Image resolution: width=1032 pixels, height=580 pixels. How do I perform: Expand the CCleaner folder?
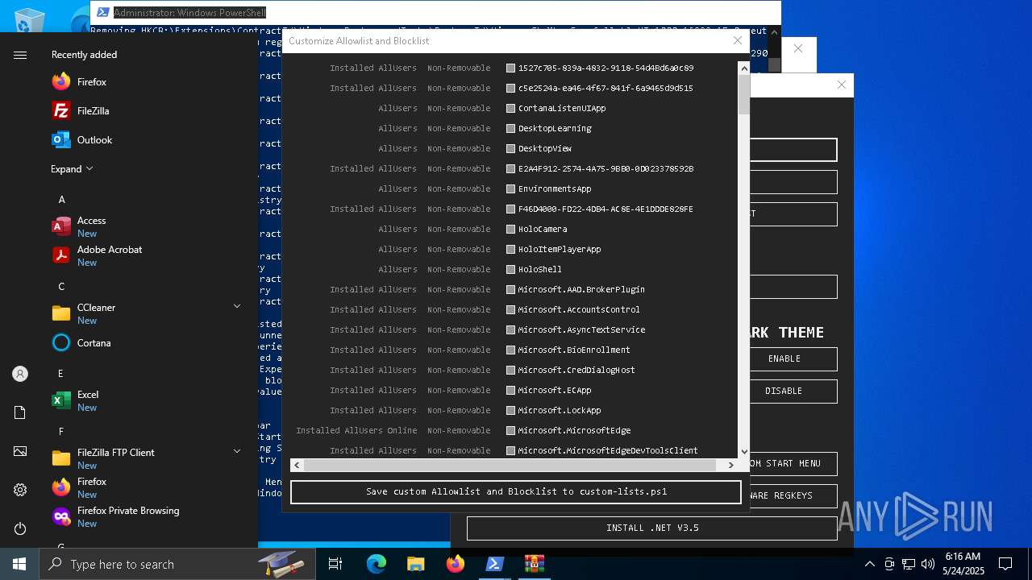click(237, 306)
